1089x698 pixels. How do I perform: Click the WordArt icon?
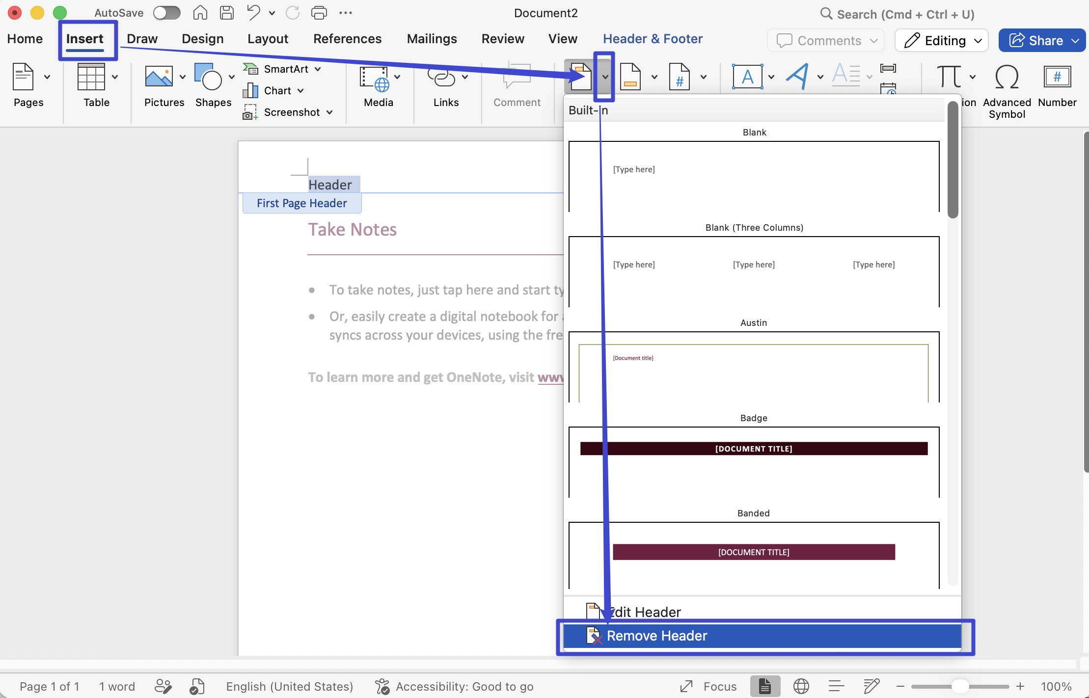pyautogui.click(x=797, y=77)
